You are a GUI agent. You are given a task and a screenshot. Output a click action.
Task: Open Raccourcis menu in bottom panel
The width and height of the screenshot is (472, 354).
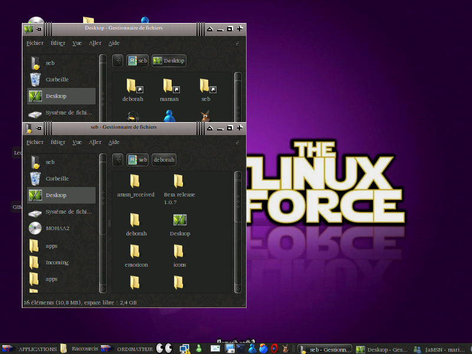click(x=80, y=349)
